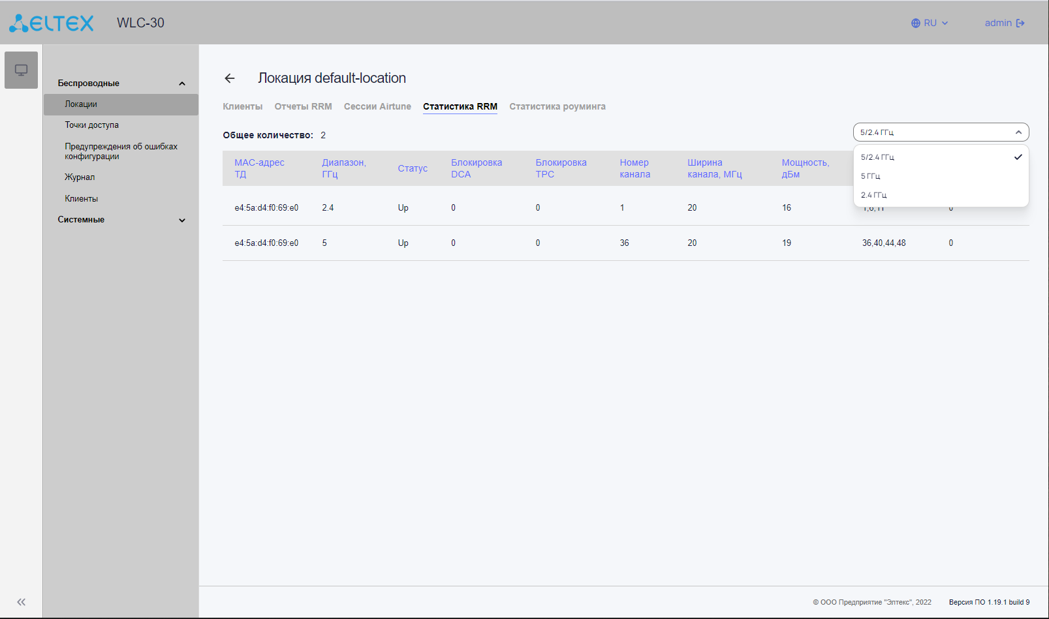This screenshot has width=1049, height=619.
Task: Open the Отчеты RRM tab
Action: pos(303,106)
